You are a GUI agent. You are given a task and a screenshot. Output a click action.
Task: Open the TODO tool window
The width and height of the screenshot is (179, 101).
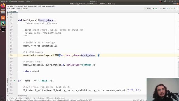pos(28,98)
